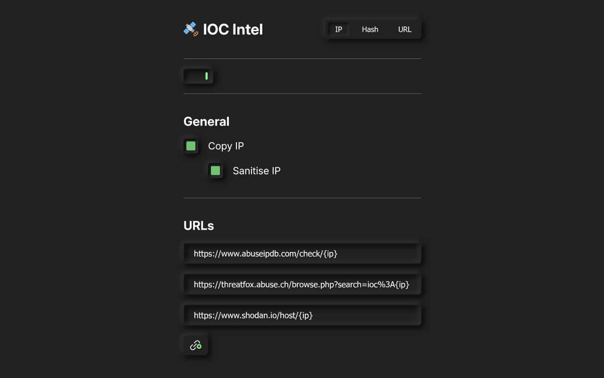
Task: Click the Sanitise IP label text
Action: pos(256,171)
